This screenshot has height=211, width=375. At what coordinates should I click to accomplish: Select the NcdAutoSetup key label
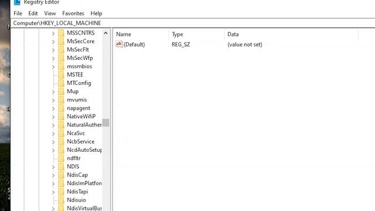pos(84,150)
